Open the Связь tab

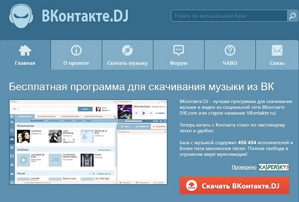(x=277, y=55)
